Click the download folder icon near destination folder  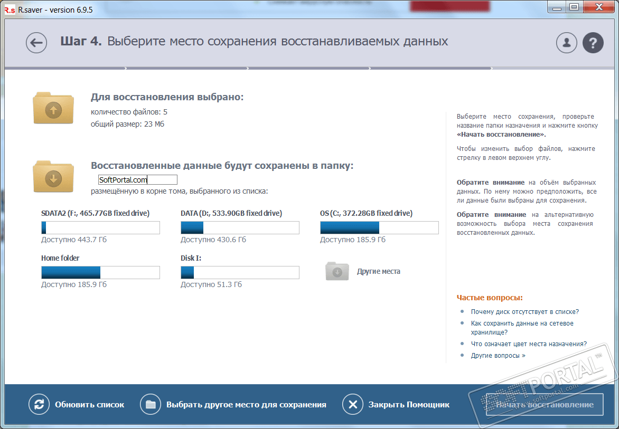pyautogui.click(x=53, y=177)
